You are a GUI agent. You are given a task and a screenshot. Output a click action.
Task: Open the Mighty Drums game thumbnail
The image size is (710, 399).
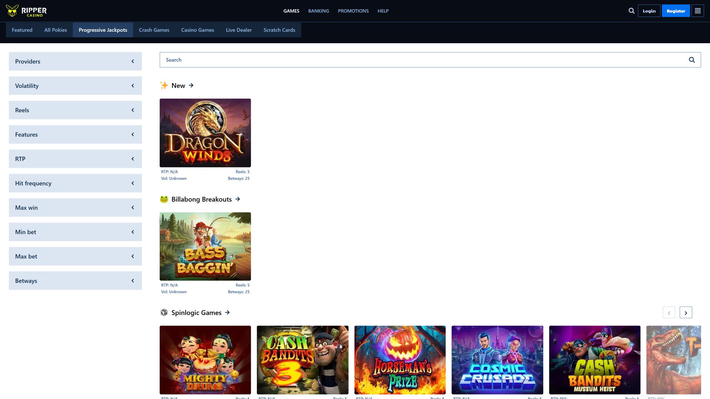coord(205,360)
